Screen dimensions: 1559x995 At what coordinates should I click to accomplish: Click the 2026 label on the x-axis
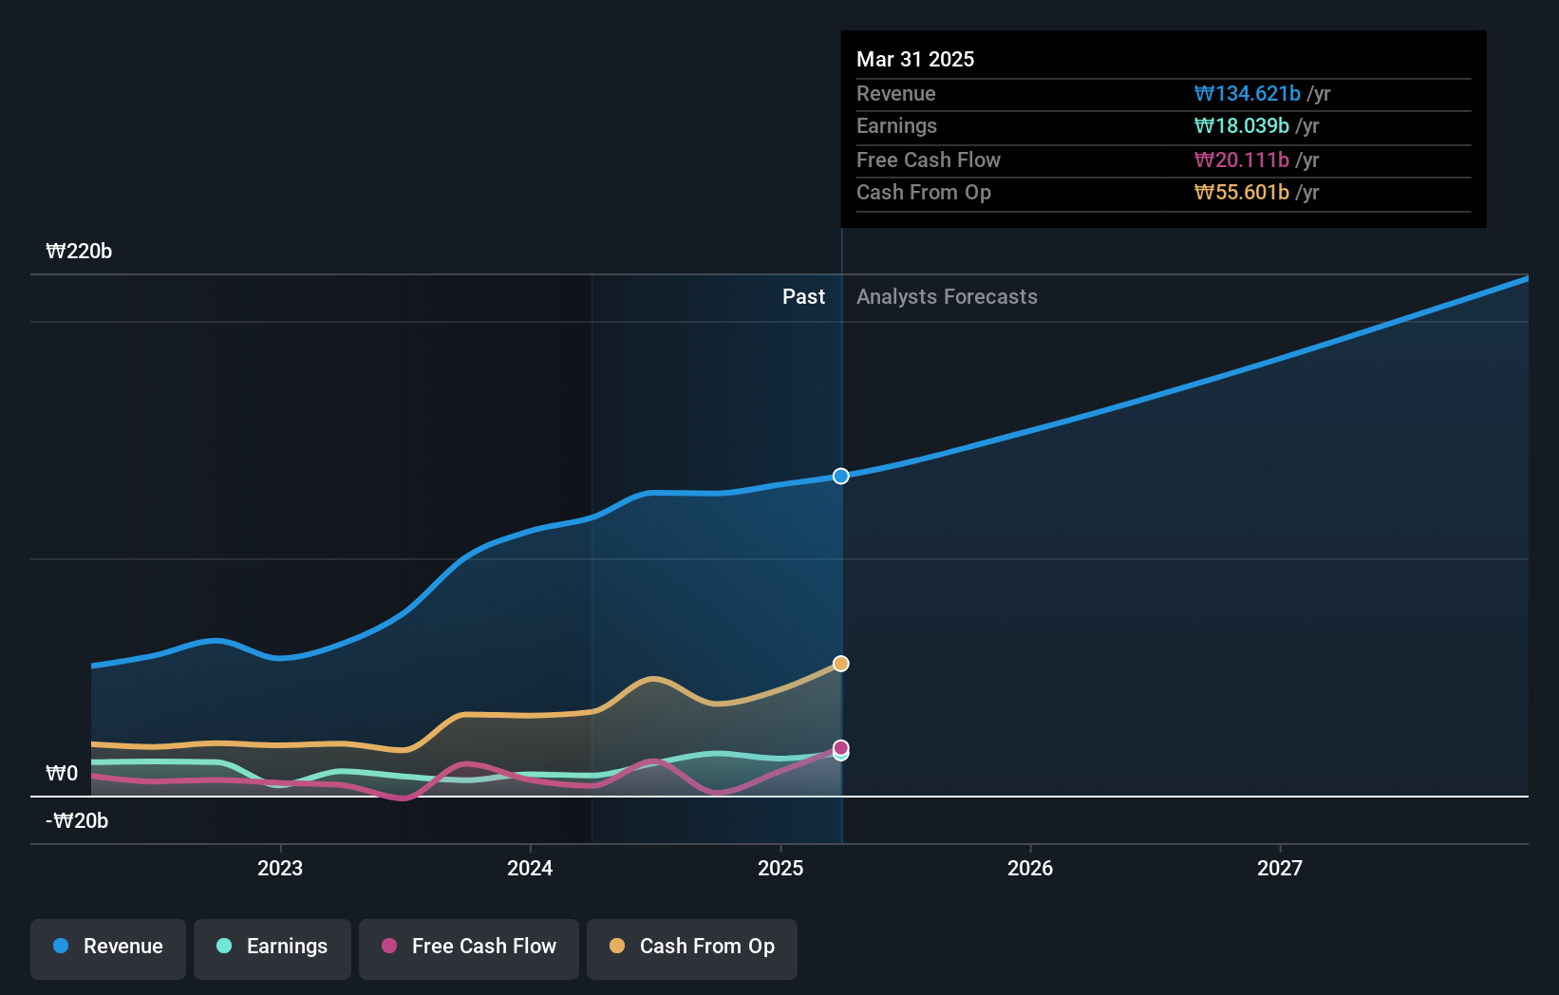tap(1029, 867)
